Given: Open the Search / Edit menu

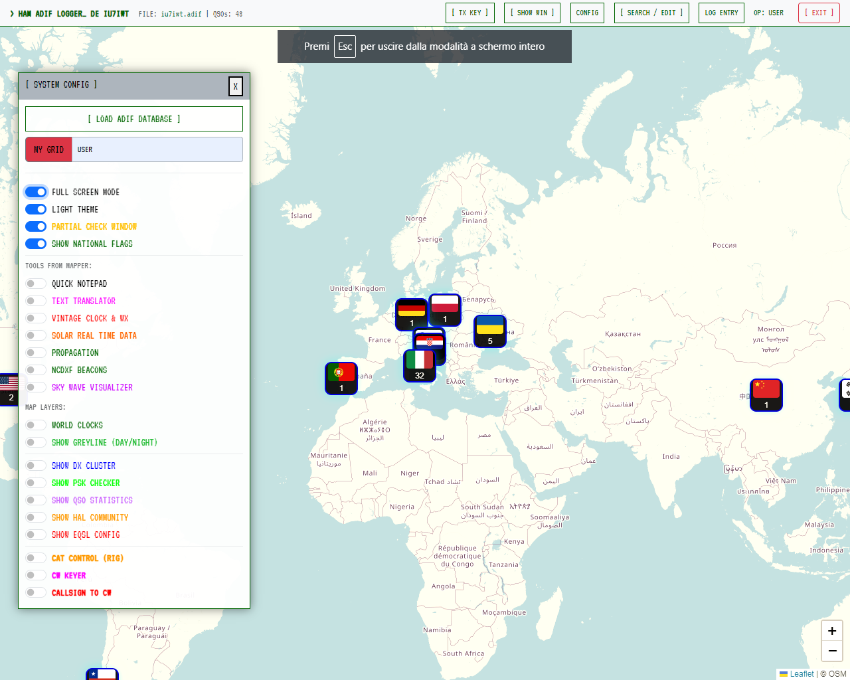Looking at the screenshot, I should pyautogui.click(x=651, y=13).
